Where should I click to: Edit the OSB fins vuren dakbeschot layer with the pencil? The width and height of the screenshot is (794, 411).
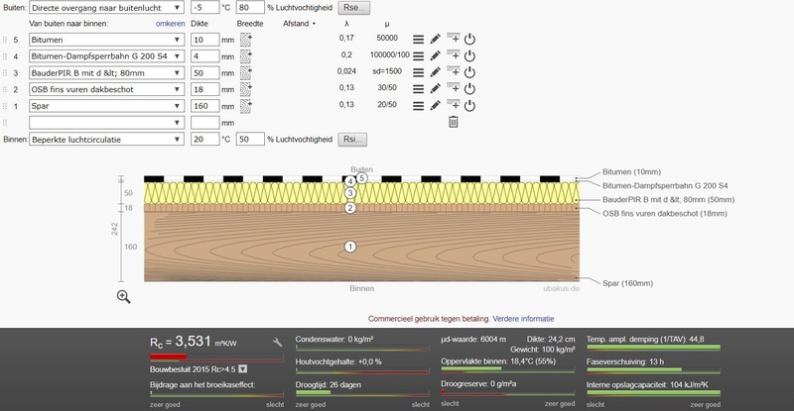click(x=435, y=89)
